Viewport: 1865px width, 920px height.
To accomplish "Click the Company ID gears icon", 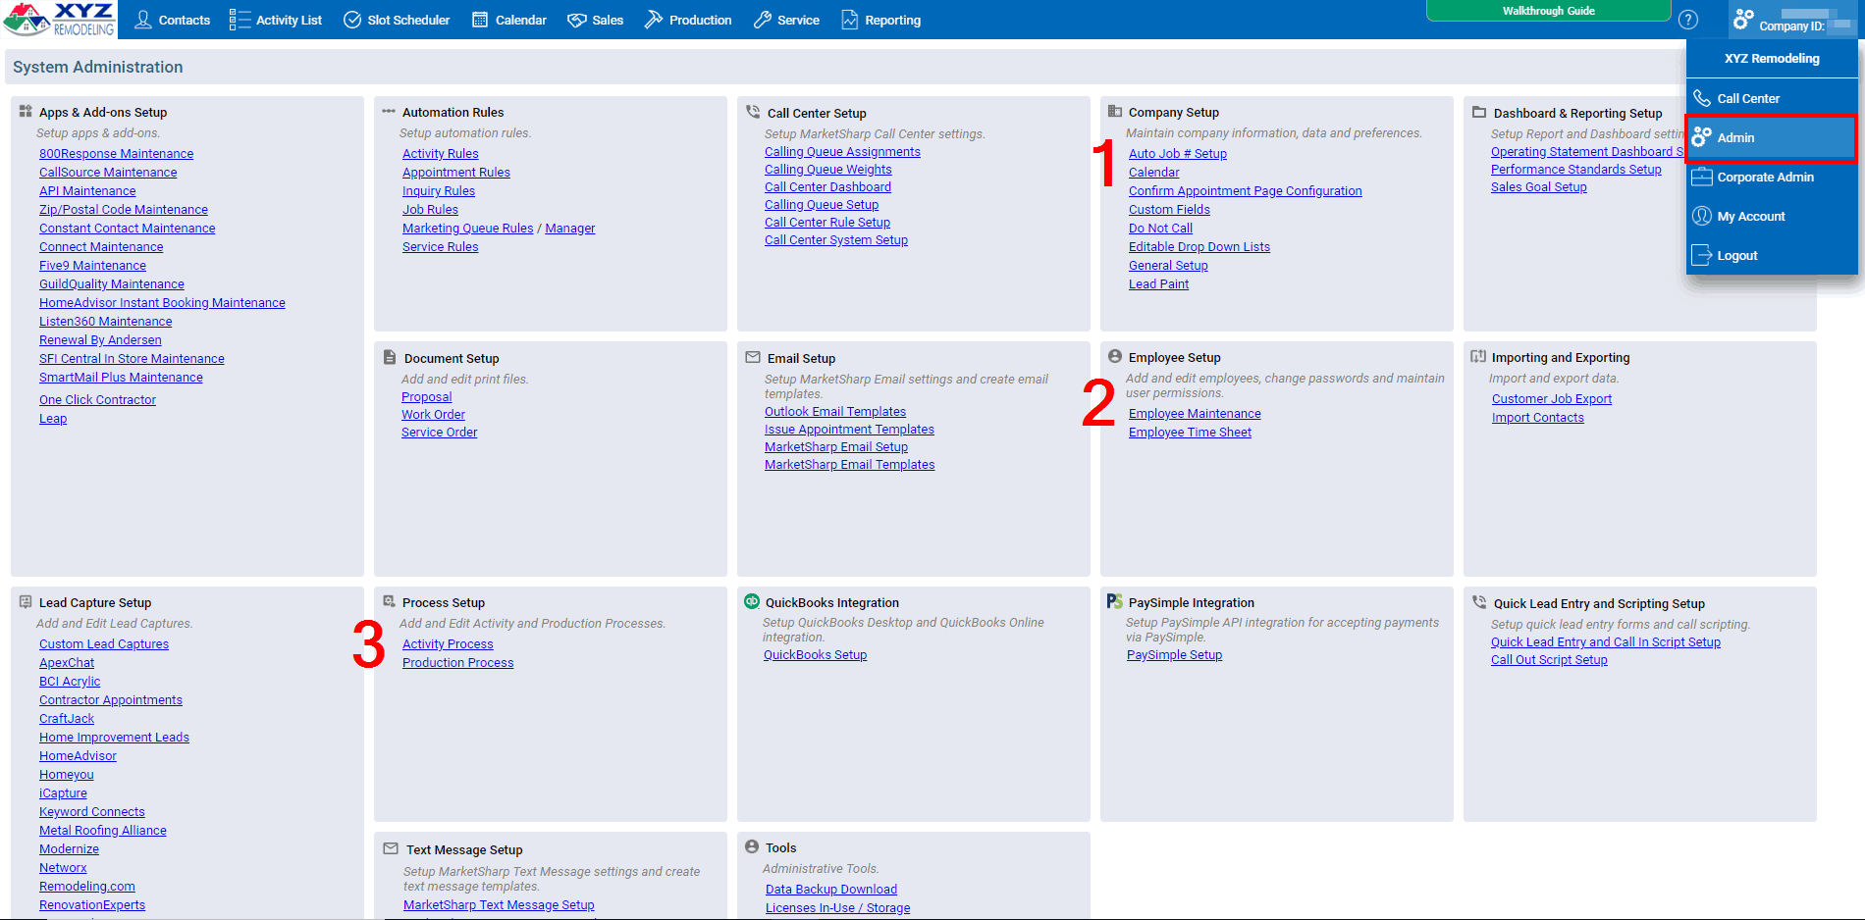I will 1743,19.
